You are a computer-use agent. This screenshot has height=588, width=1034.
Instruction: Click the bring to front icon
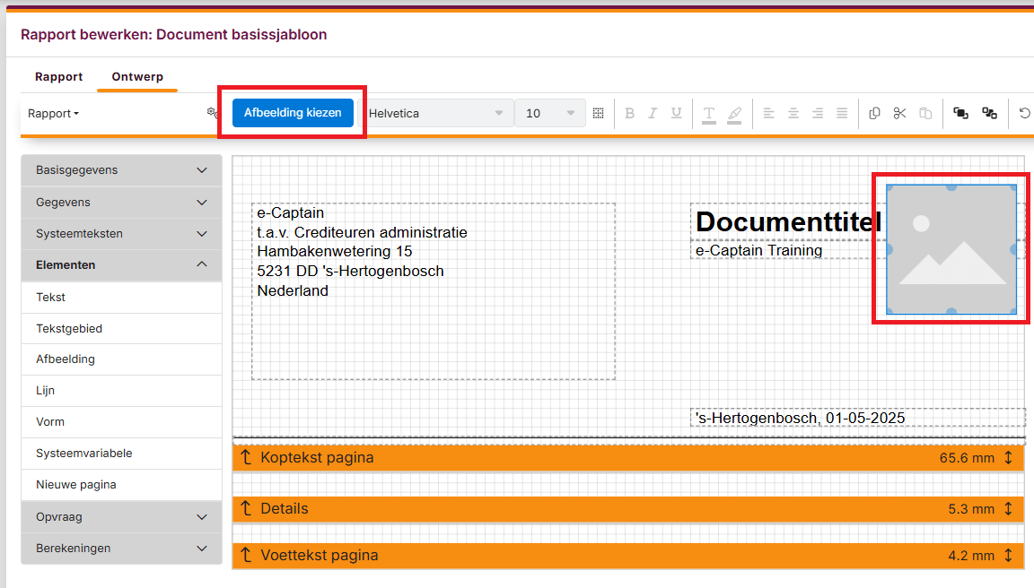[960, 113]
